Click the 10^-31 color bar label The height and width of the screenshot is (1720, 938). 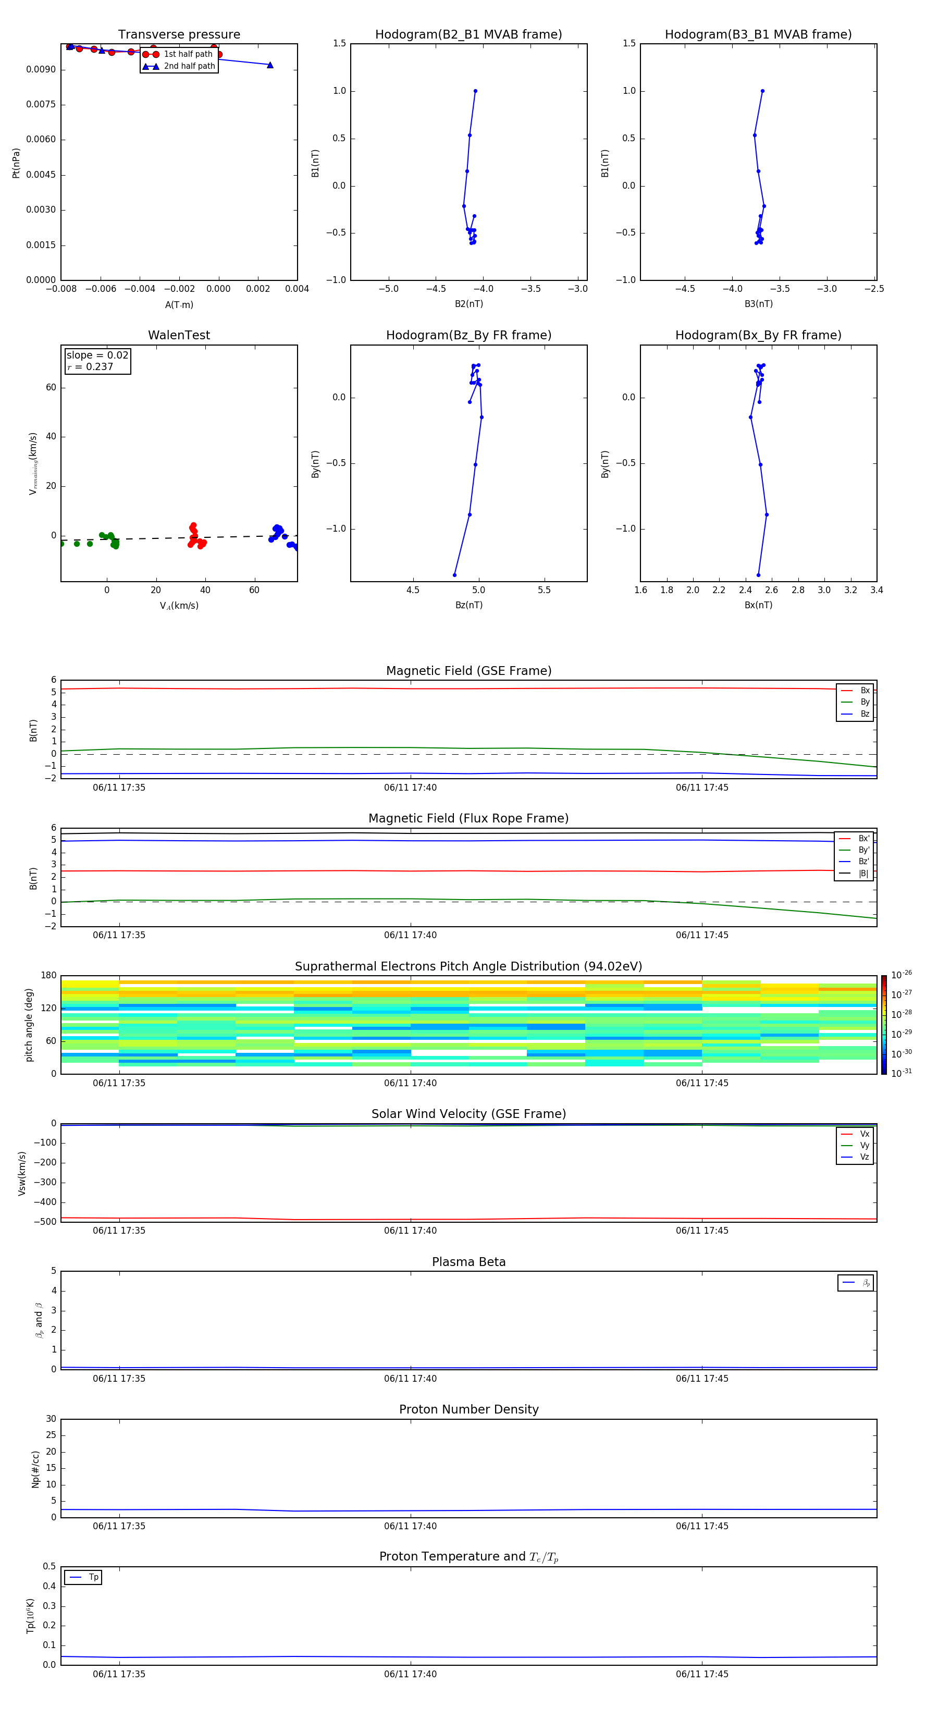tap(902, 1073)
